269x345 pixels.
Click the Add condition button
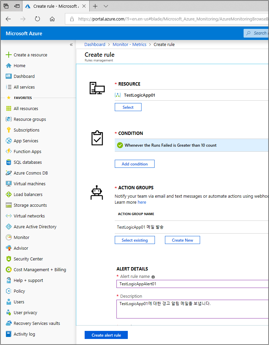click(x=135, y=164)
